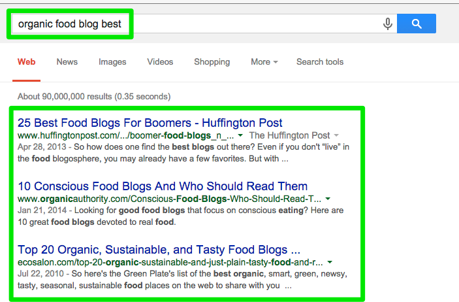Select the Shopping tab

(212, 62)
